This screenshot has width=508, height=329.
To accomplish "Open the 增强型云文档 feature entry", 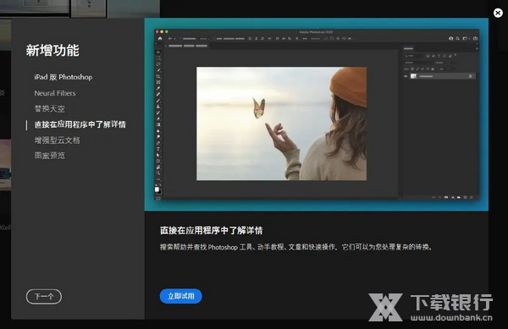I will 57,140.
